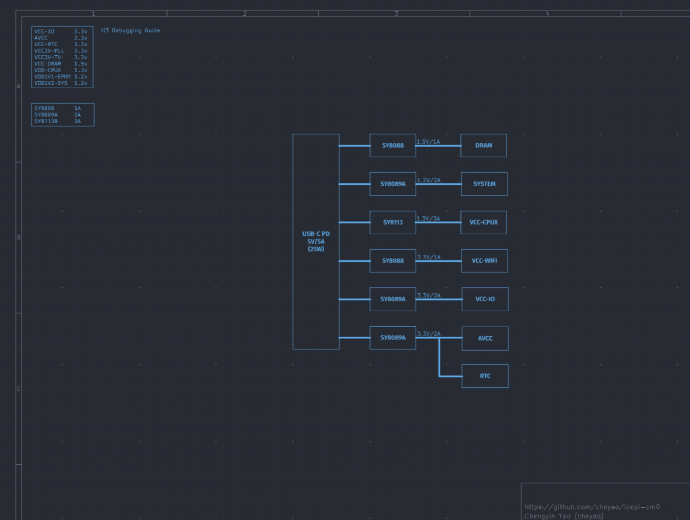Click the SY8088 block feeding DRAM

tap(392, 146)
